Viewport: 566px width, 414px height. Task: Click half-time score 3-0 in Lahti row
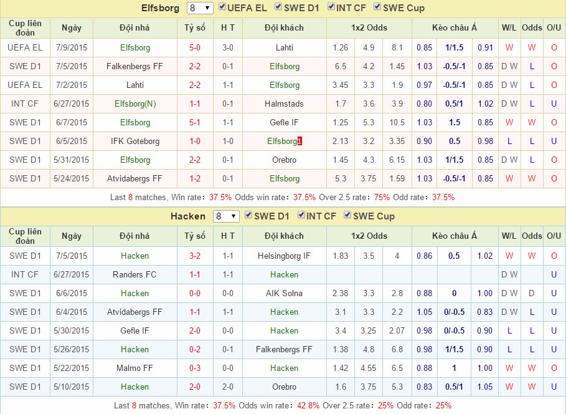click(x=228, y=48)
